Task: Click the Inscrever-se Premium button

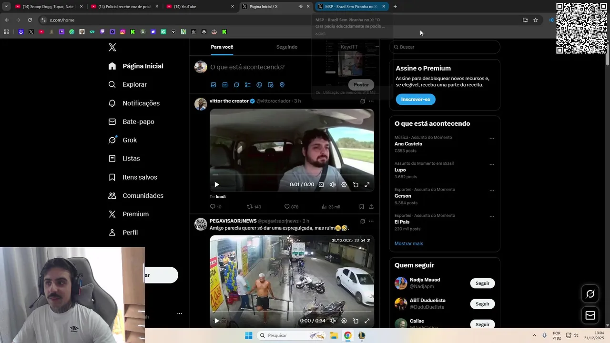Action: click(x=416, y=100)
